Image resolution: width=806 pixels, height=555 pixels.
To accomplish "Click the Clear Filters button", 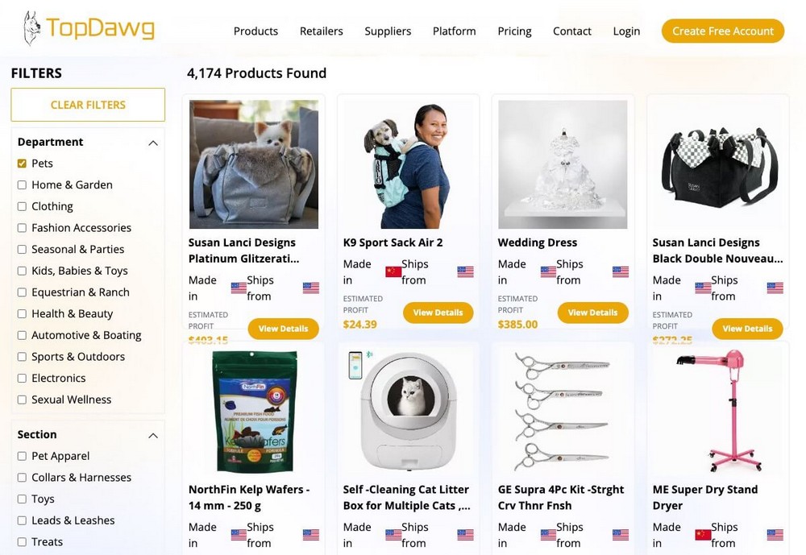I will [x=87, y=105].
